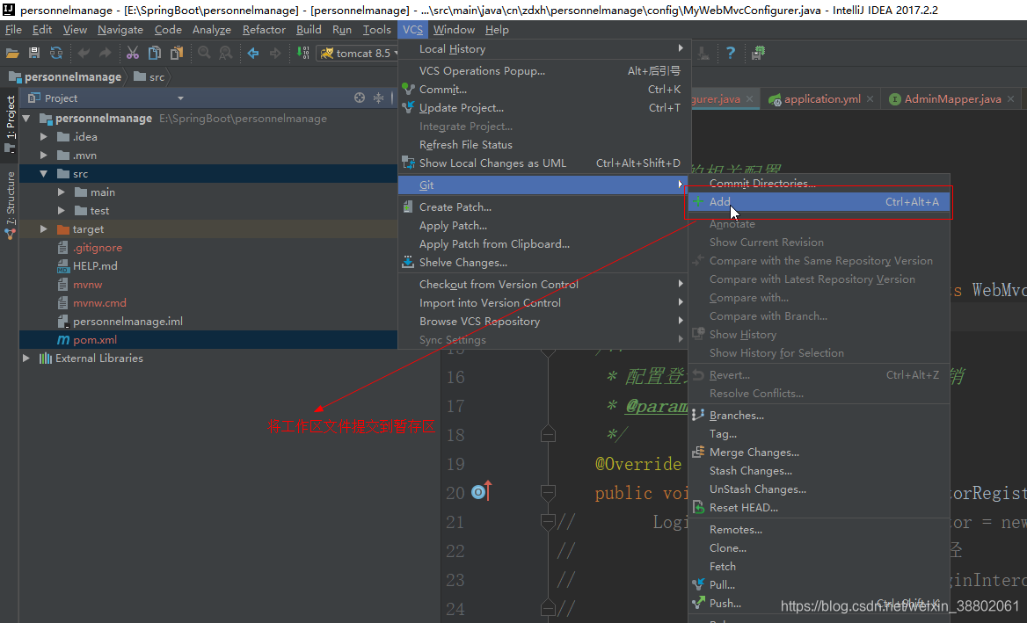
Task: Expand the main folder
Action: coord(62,192)
